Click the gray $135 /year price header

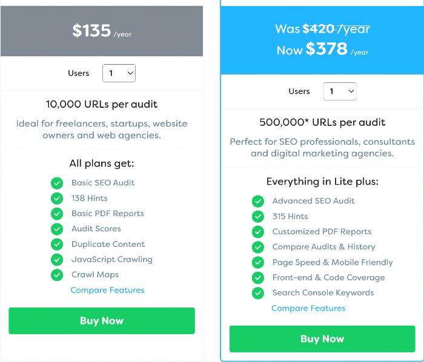click(102, 31)
